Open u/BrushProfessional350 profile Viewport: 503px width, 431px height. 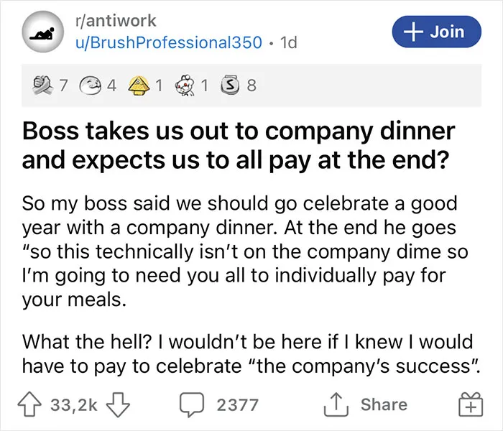pos(169,42)
